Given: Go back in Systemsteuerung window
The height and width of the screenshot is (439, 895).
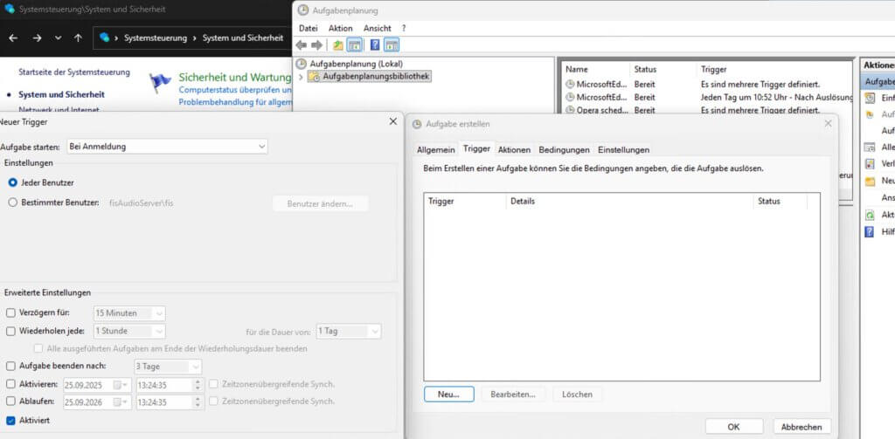Looking at the screenshot, I should [13, 38].
